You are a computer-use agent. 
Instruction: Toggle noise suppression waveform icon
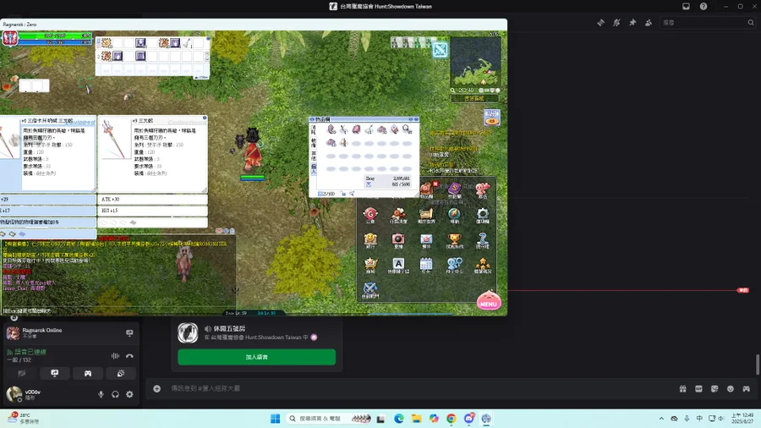click(x=115, y=356)
